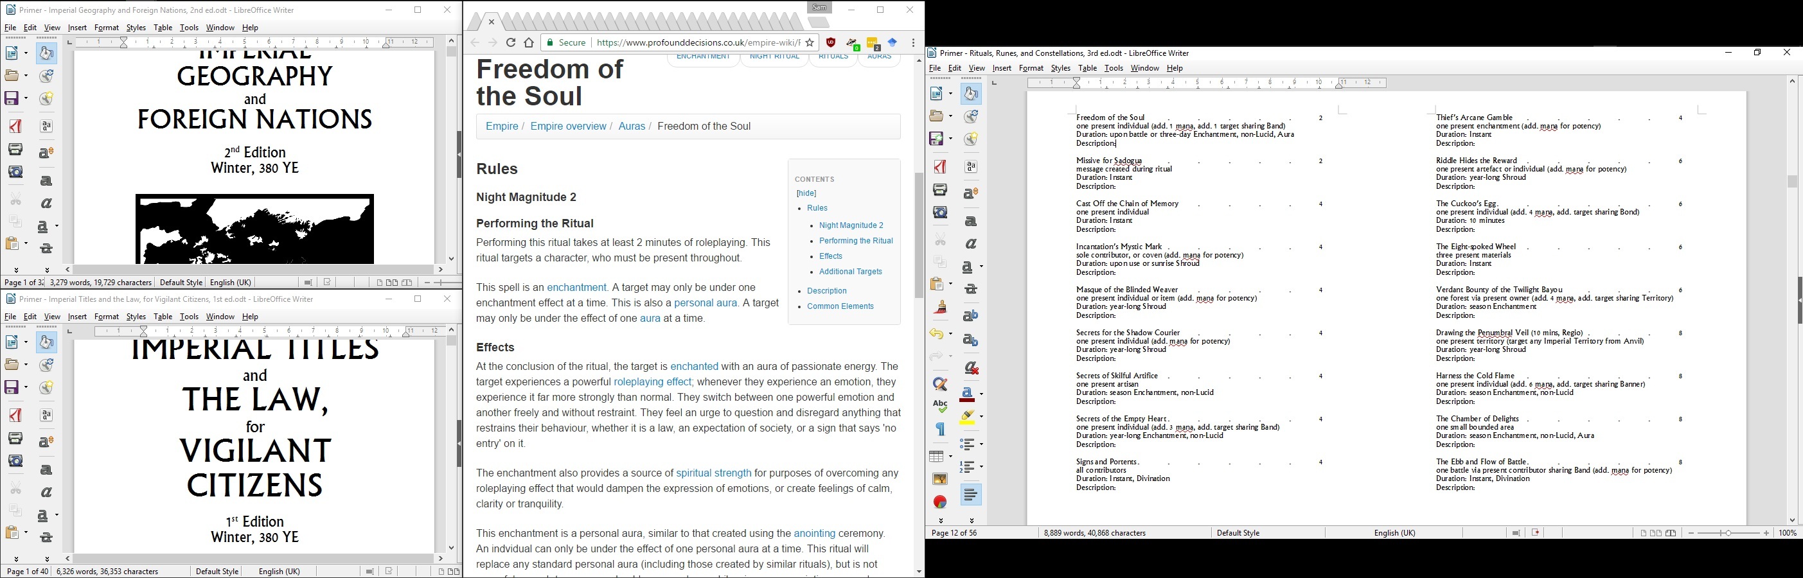Click the zoom slider in Rituals status bar
Screen dimensions: 1803x578
[x=1728, y=533]
